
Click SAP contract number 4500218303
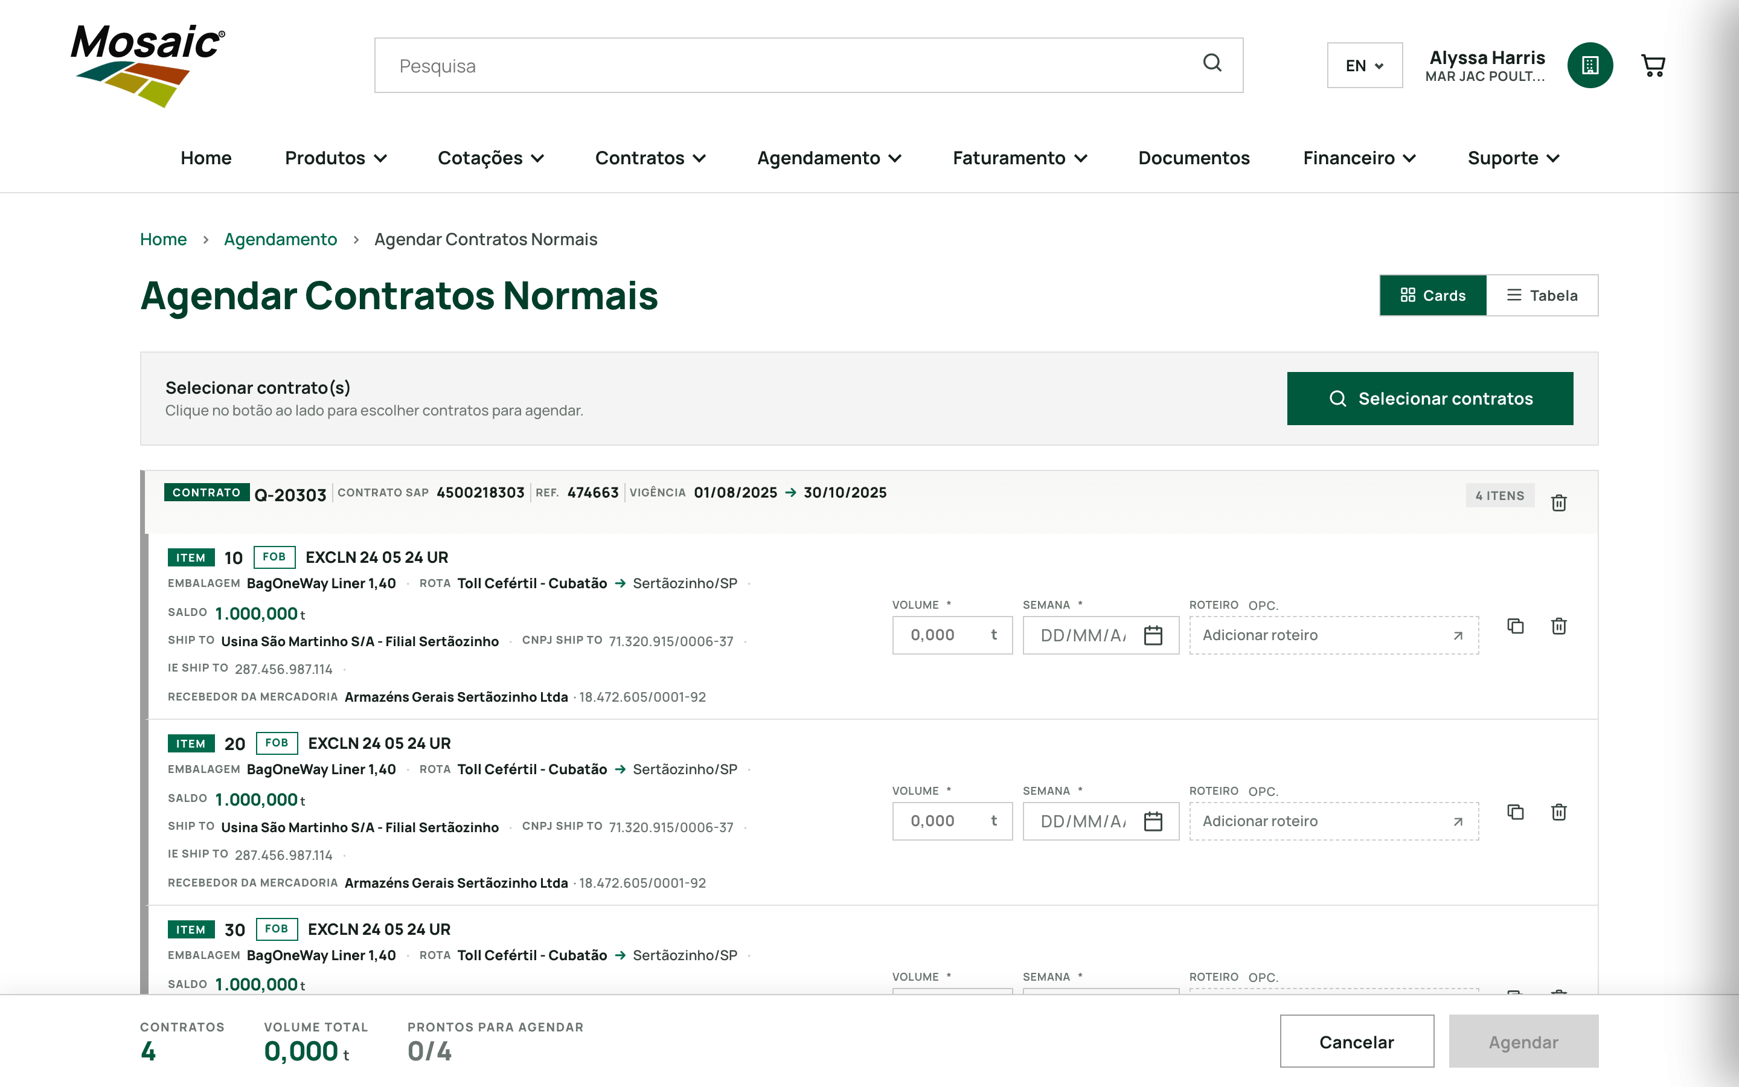(x=481, y=492)
